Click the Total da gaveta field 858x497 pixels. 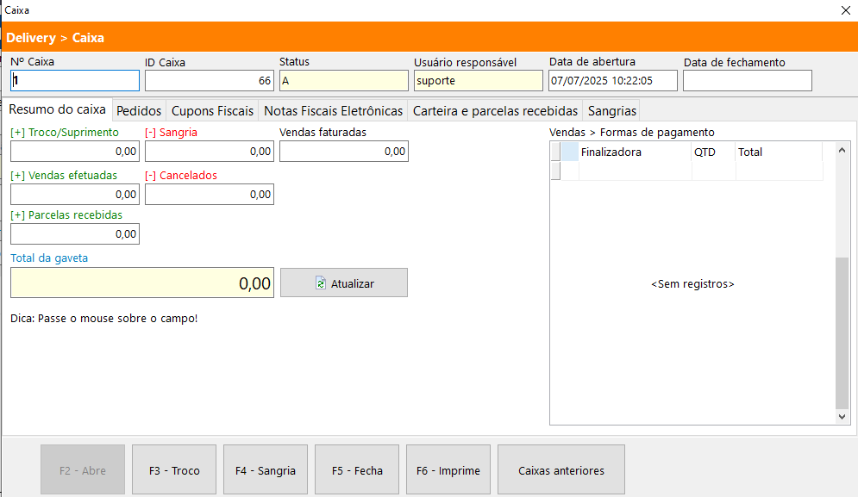click(x=142, y=283)
